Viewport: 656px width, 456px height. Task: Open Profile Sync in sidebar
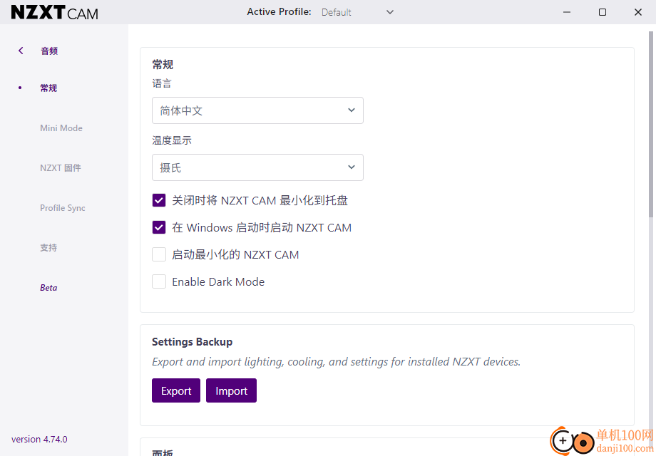(63, 208)
